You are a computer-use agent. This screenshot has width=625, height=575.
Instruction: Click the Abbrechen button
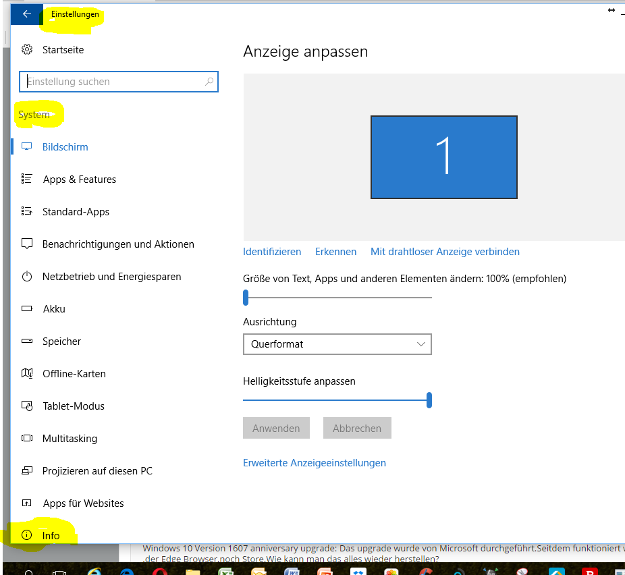click(357, 429)
